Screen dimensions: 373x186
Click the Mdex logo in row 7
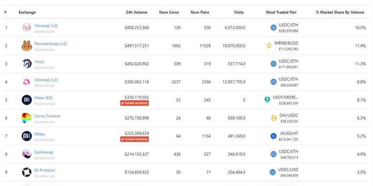point(27,136)
